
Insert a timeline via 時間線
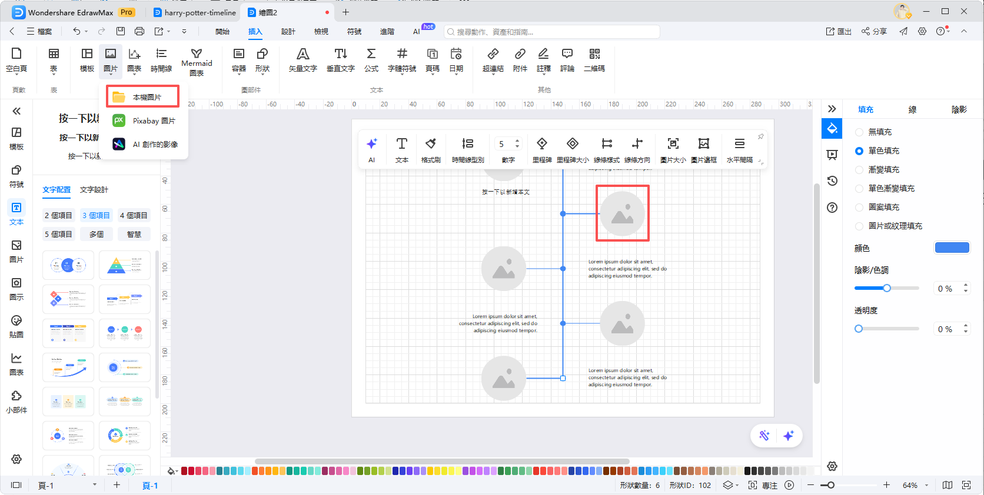tap(161, 60)
